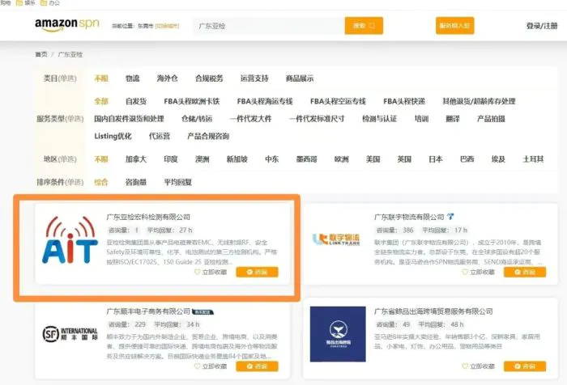Select category filter 海外仓

pyautogui.click(x=167, y=78)
